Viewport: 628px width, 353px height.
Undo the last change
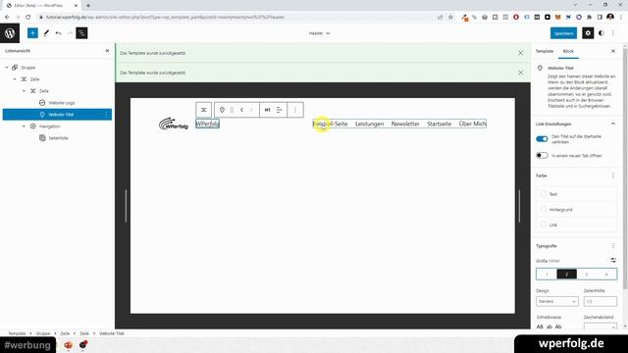coord(58,33)
